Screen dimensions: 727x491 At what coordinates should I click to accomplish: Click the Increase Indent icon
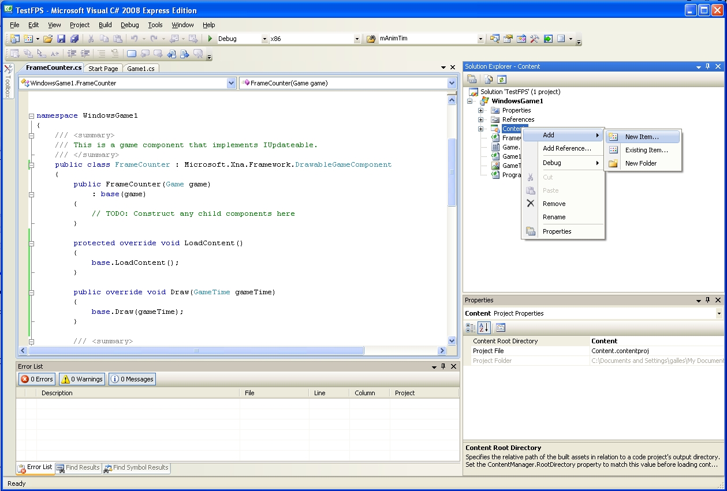(85, 54)
